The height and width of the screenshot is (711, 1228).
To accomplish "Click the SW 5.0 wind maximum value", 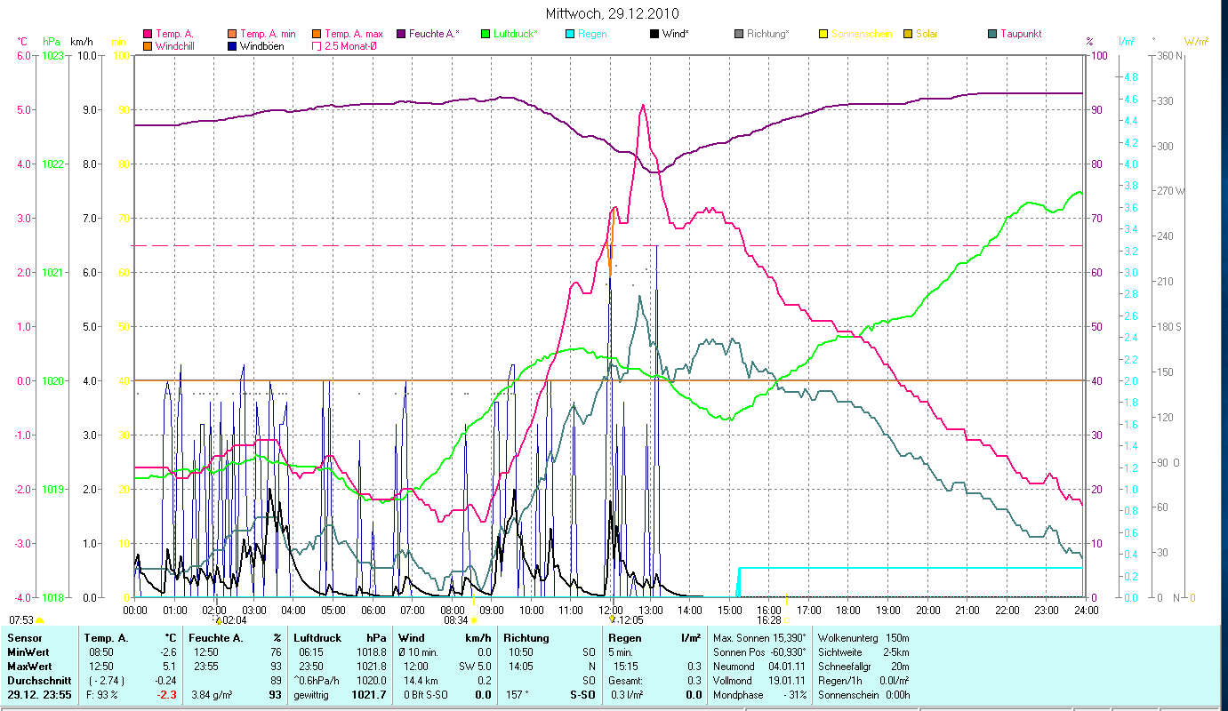I will [475, 667].
